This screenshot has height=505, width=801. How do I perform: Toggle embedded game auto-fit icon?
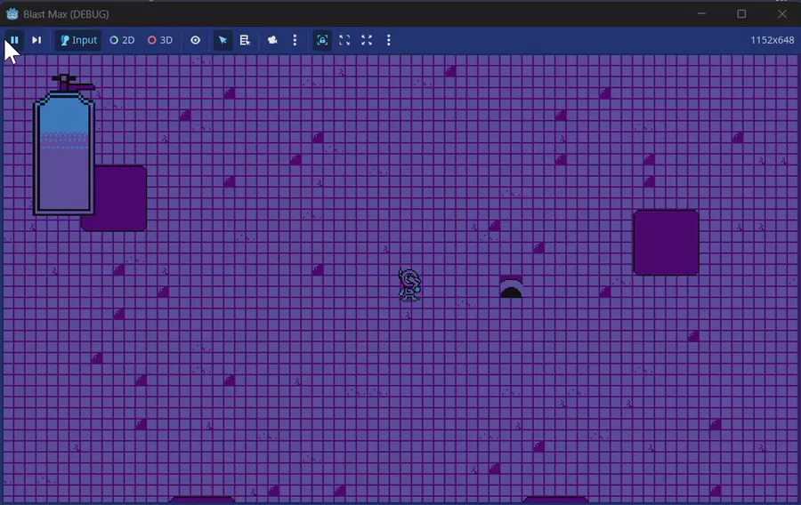[322, 40]
